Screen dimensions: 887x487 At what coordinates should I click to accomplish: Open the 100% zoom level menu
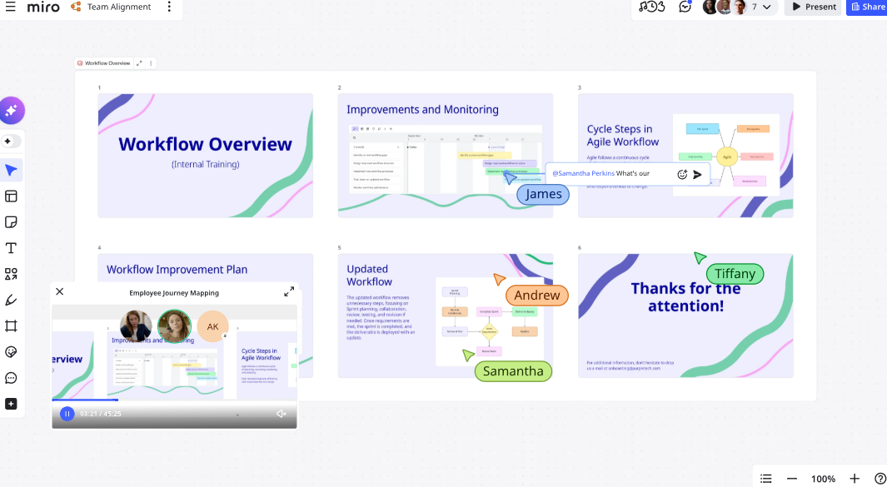point(823,479)
